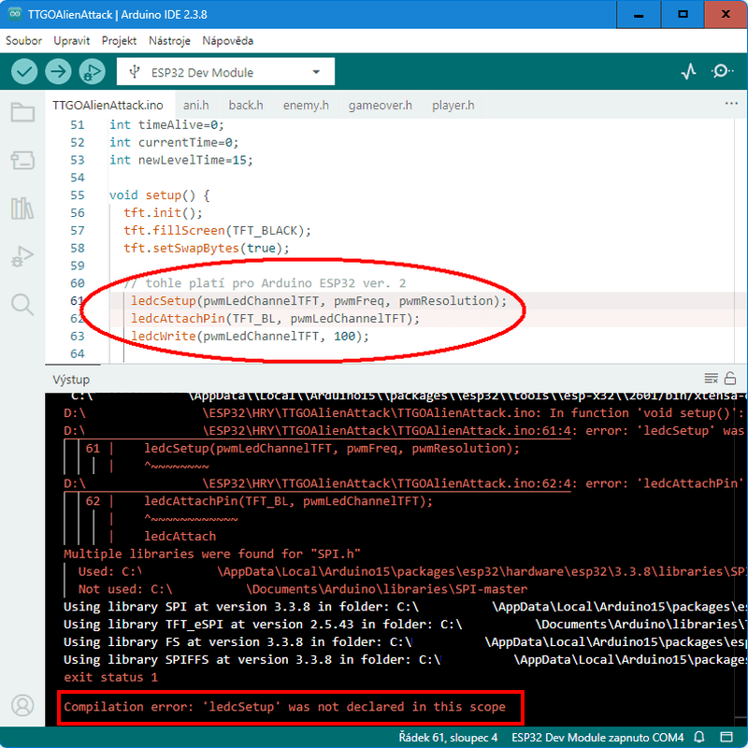Click 'Multiple libraries were found' output line
This screenshot has height=748, width=748.
pos(212,554)
